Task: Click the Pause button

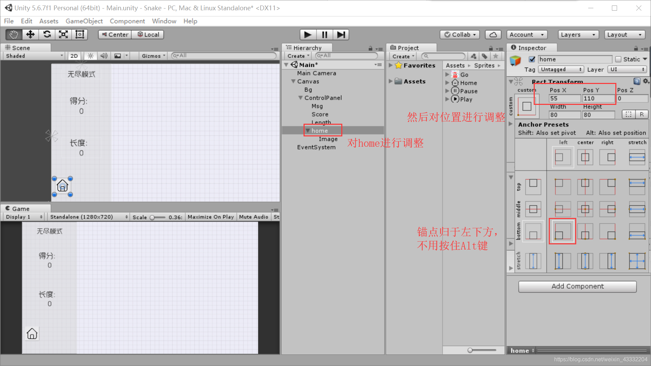Action: pyautogui.click(x=324, y=35)
